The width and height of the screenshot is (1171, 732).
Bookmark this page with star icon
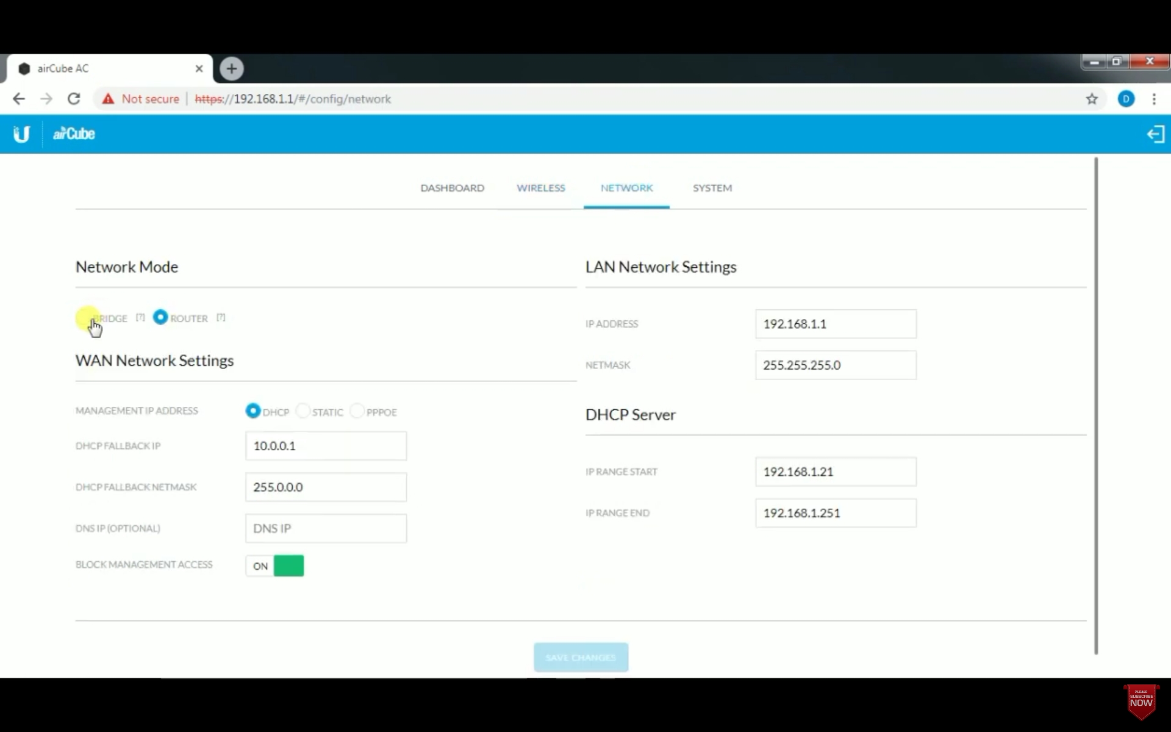[1091, 99]
